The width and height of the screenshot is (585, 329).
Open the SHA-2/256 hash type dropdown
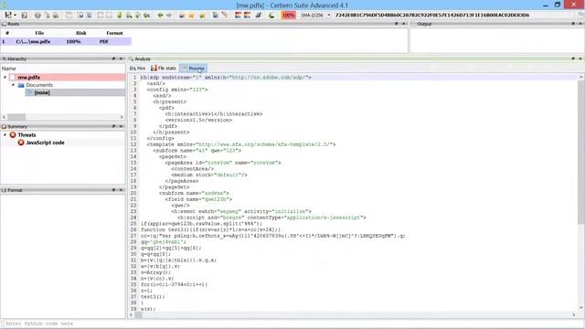(315, 16)
